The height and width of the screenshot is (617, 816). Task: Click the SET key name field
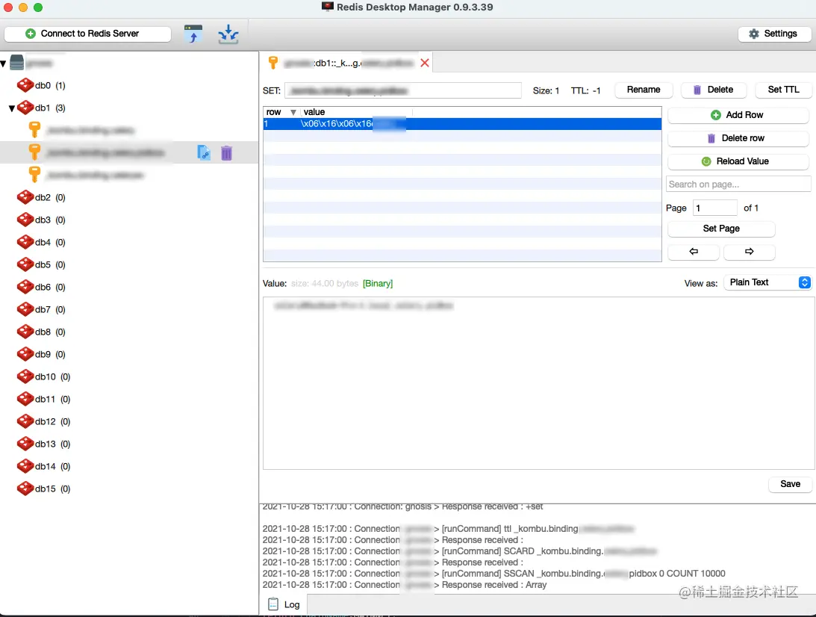click(403, 90)
